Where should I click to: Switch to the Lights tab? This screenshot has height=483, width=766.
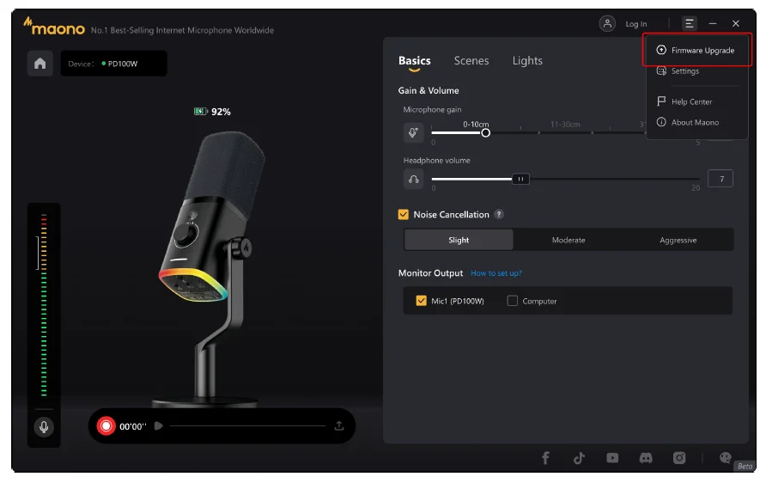[x=527, y=61]
